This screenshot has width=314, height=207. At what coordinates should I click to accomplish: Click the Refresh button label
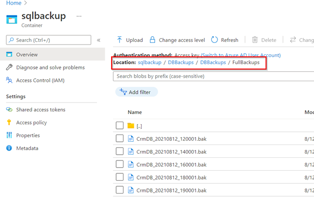pos(229,40)
